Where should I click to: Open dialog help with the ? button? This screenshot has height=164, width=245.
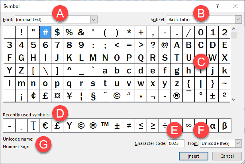point(218,6)
